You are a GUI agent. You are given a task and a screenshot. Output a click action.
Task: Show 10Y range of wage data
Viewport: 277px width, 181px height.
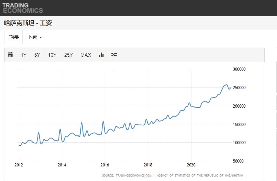[52, 55]
